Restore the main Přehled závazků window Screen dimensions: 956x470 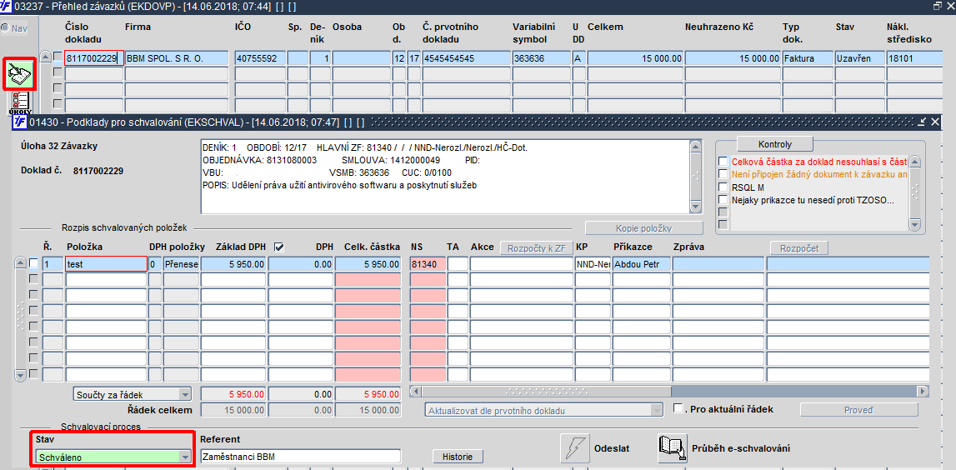(x=937, y=6)
